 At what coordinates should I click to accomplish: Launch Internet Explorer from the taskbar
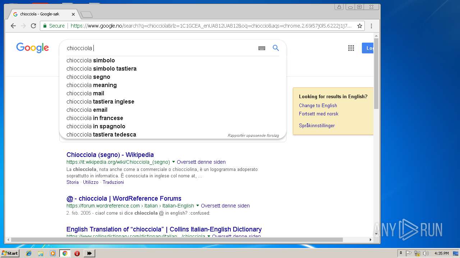29,253
